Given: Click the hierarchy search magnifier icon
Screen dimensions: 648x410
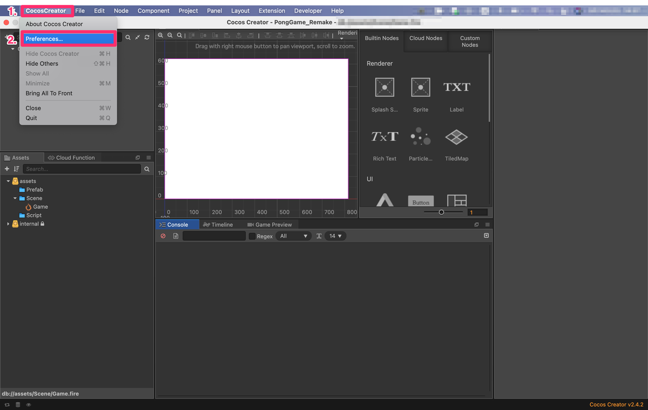Looking at the screenshot, I should pos(128,37).
